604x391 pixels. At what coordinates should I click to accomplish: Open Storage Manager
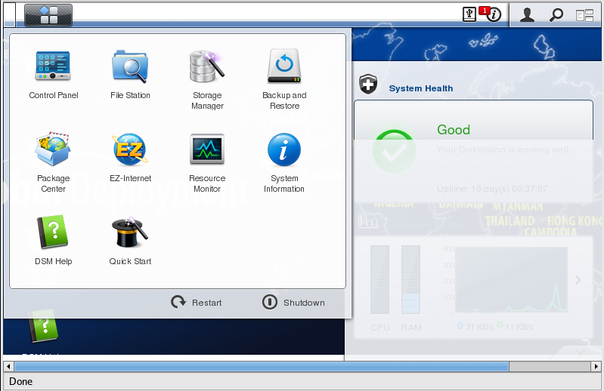(x=207, y=79)
